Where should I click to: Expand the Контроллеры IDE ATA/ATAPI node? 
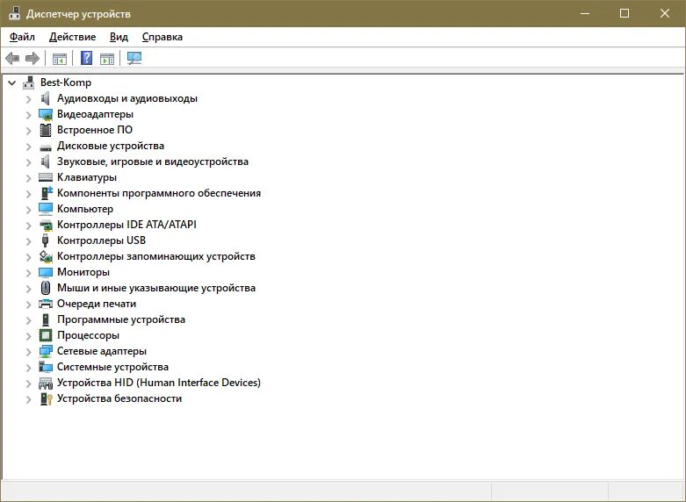tap(28, 226)
